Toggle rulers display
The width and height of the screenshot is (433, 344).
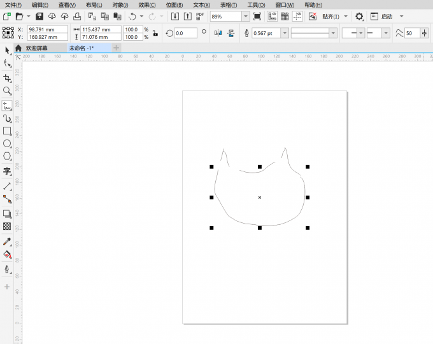[x=273, y=17]
